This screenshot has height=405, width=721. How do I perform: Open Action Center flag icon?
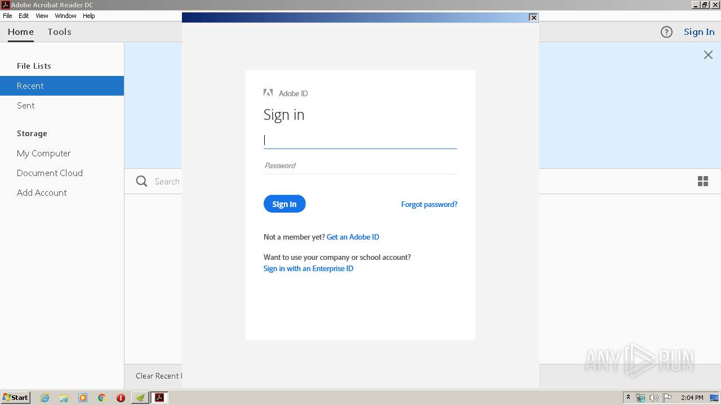[x=667, y=398]
